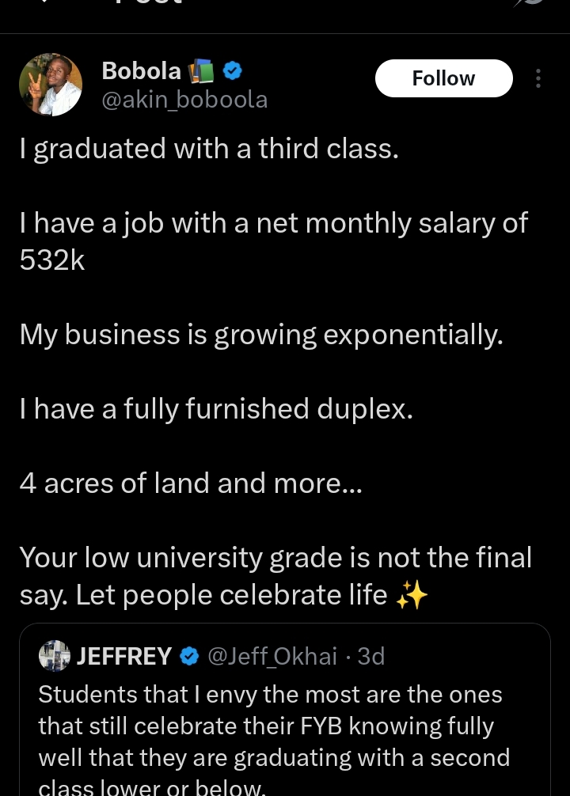Click 'My business is growing exponentially.' line
Viewport: 570px width, 796px height.
(x=261, y=335)
